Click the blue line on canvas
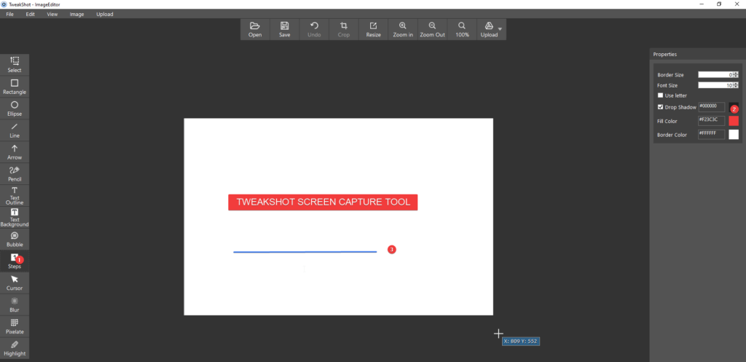Screen dimensions: 746x362 pyautogui.click(x=305, y=251)
